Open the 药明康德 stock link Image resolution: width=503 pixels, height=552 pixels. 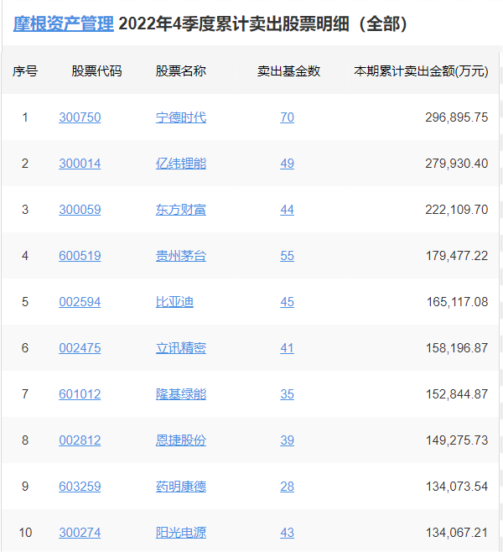coord(180,487)
